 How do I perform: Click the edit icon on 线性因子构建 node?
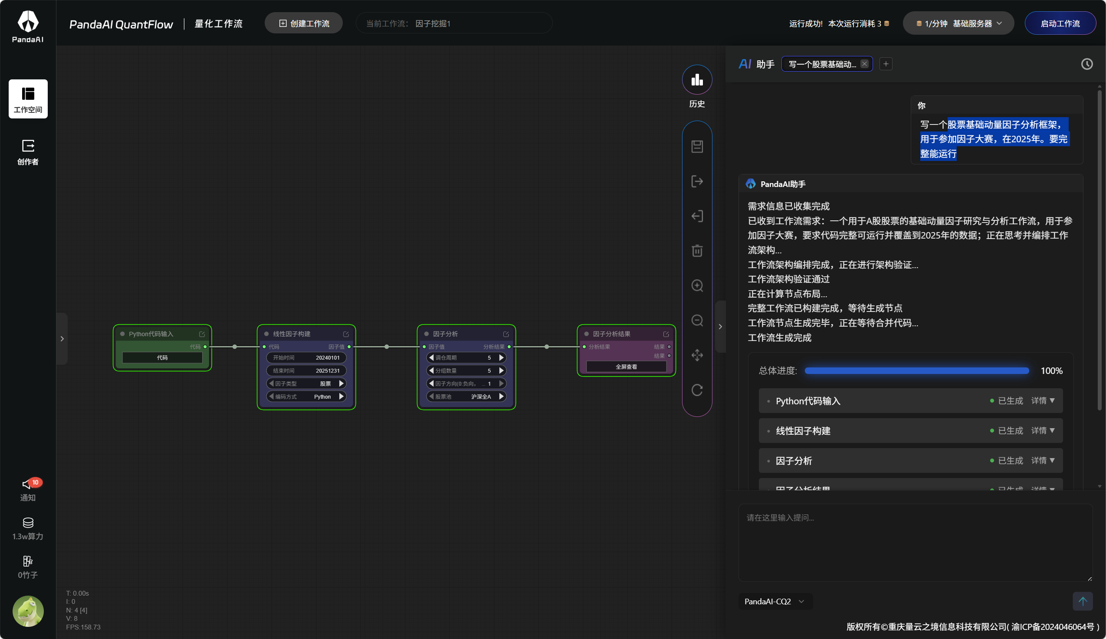pyautogui.click(x=346, y=334)
